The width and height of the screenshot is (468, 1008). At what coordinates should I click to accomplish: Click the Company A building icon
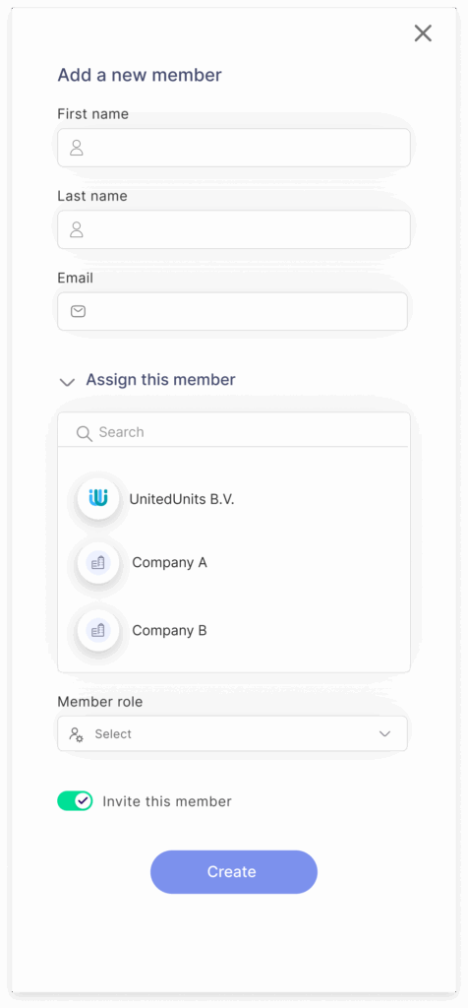coord(98,562)
